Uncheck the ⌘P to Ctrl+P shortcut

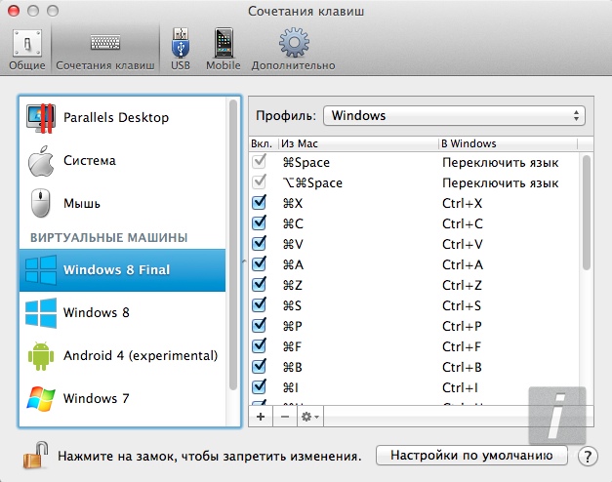click(260, 326)
